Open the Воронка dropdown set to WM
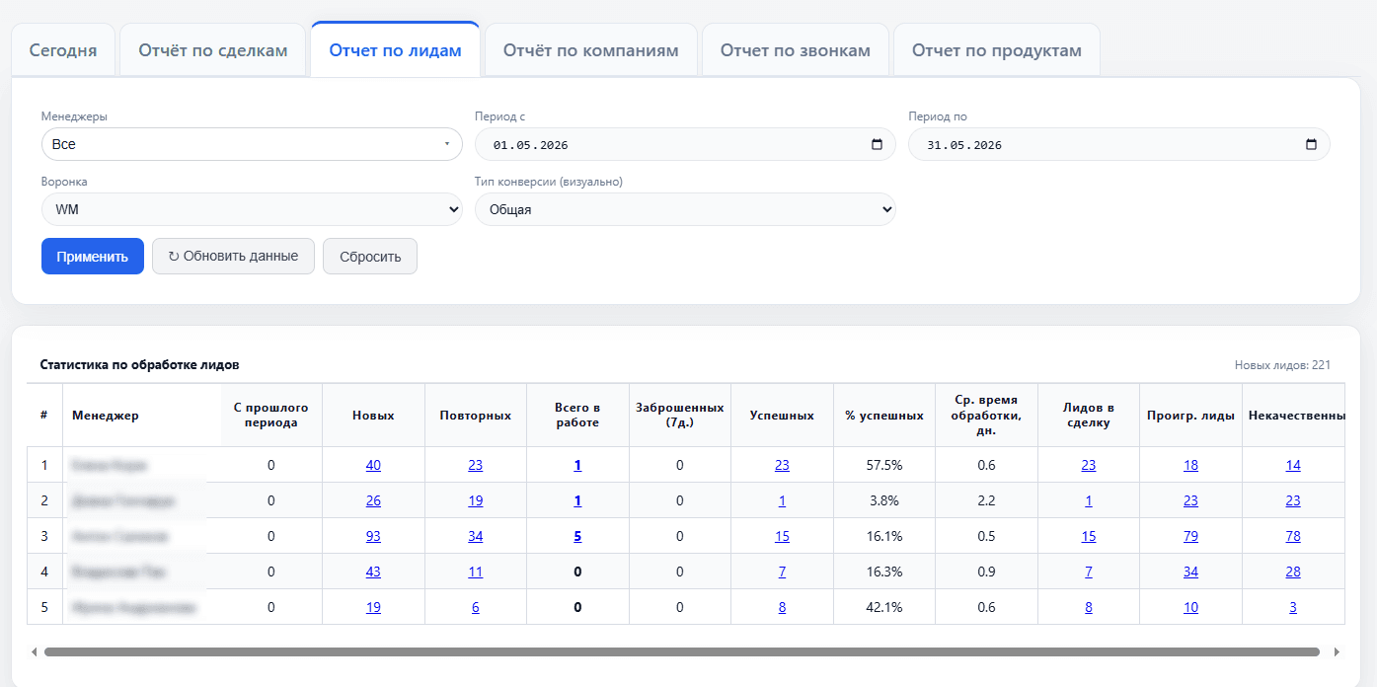Screen dimensions: 1377x687 tap(252, 209)
